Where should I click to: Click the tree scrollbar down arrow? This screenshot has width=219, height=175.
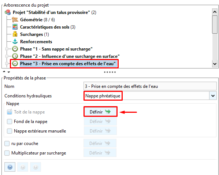[215, 64]
